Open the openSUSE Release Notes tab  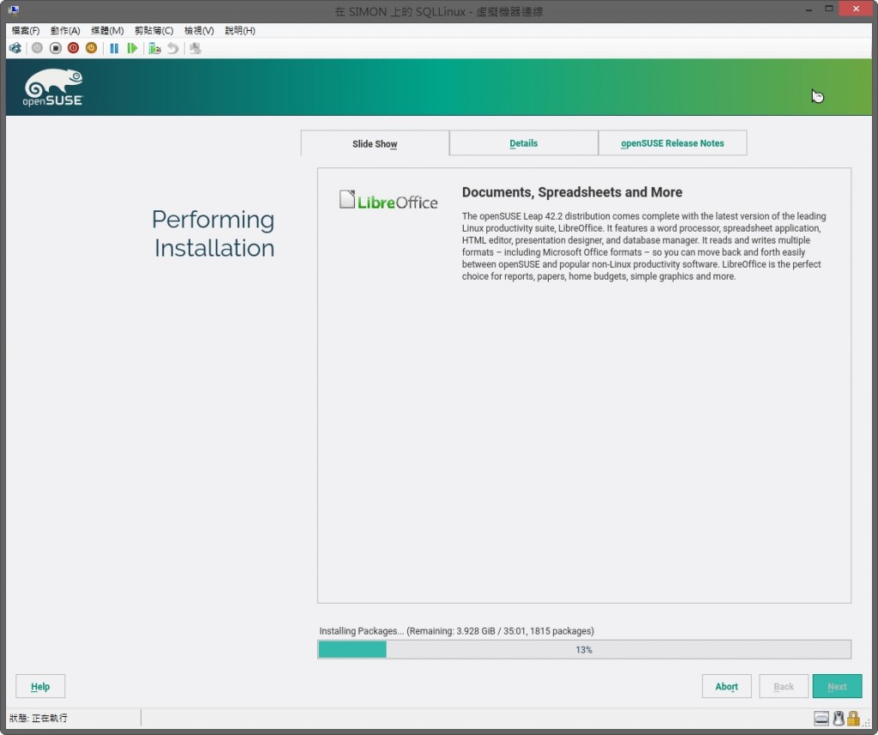(672, 143)
